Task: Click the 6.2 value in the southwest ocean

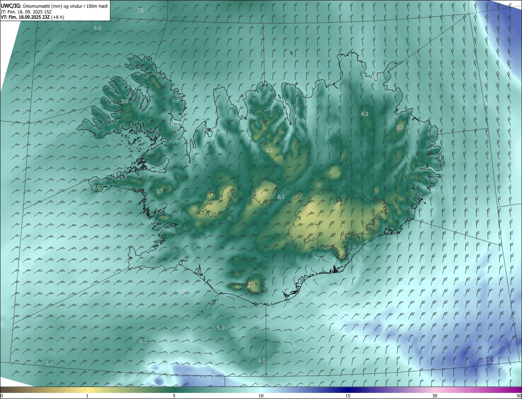Action: point(143,341)
